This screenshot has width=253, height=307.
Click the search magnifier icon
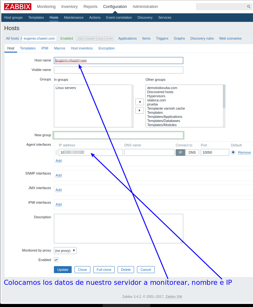[249, 7]
